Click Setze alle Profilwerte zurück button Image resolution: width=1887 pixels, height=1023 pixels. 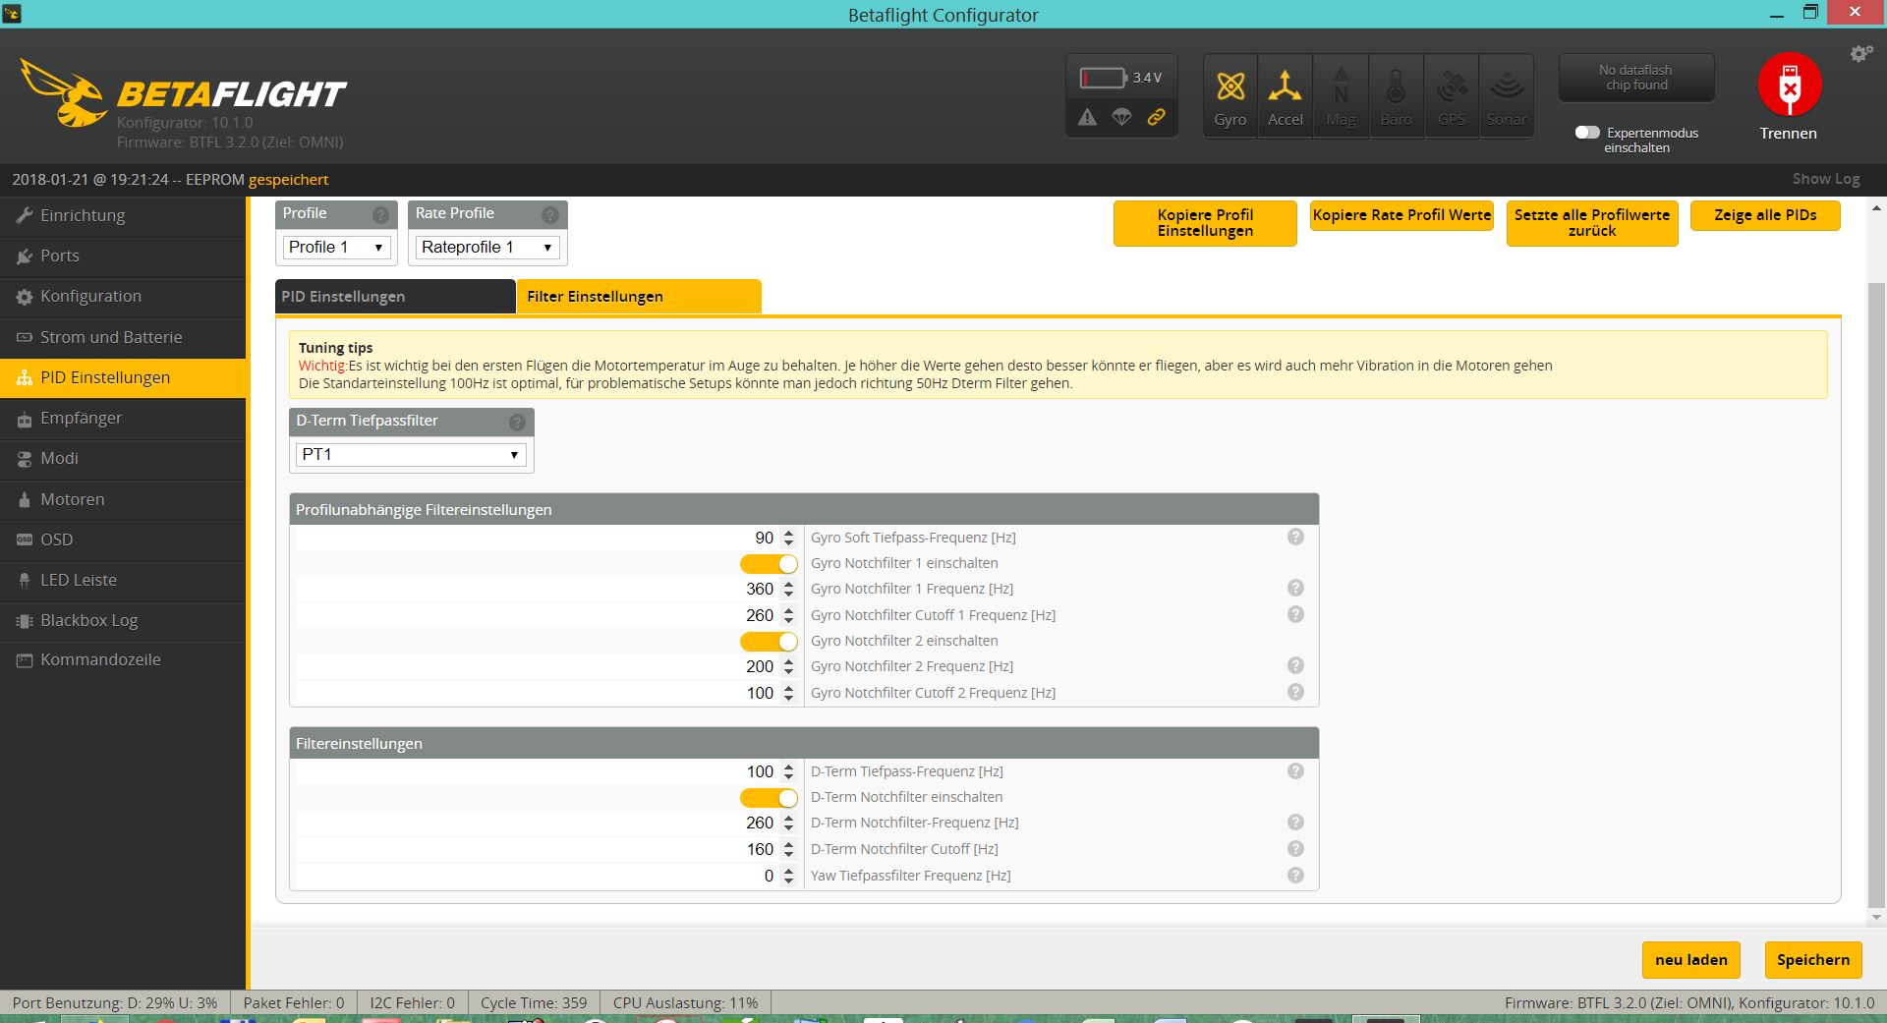[1591, 223]
